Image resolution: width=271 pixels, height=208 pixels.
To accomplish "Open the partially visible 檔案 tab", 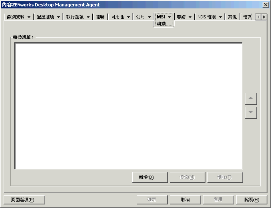I will pos(247,17).
